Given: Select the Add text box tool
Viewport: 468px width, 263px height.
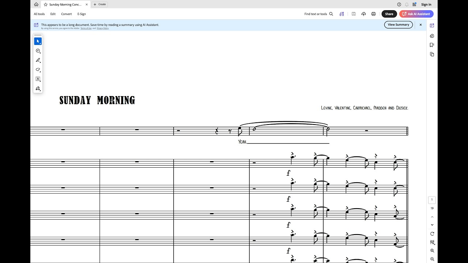Looking at the screenshot, I should [x=38, y=79].
